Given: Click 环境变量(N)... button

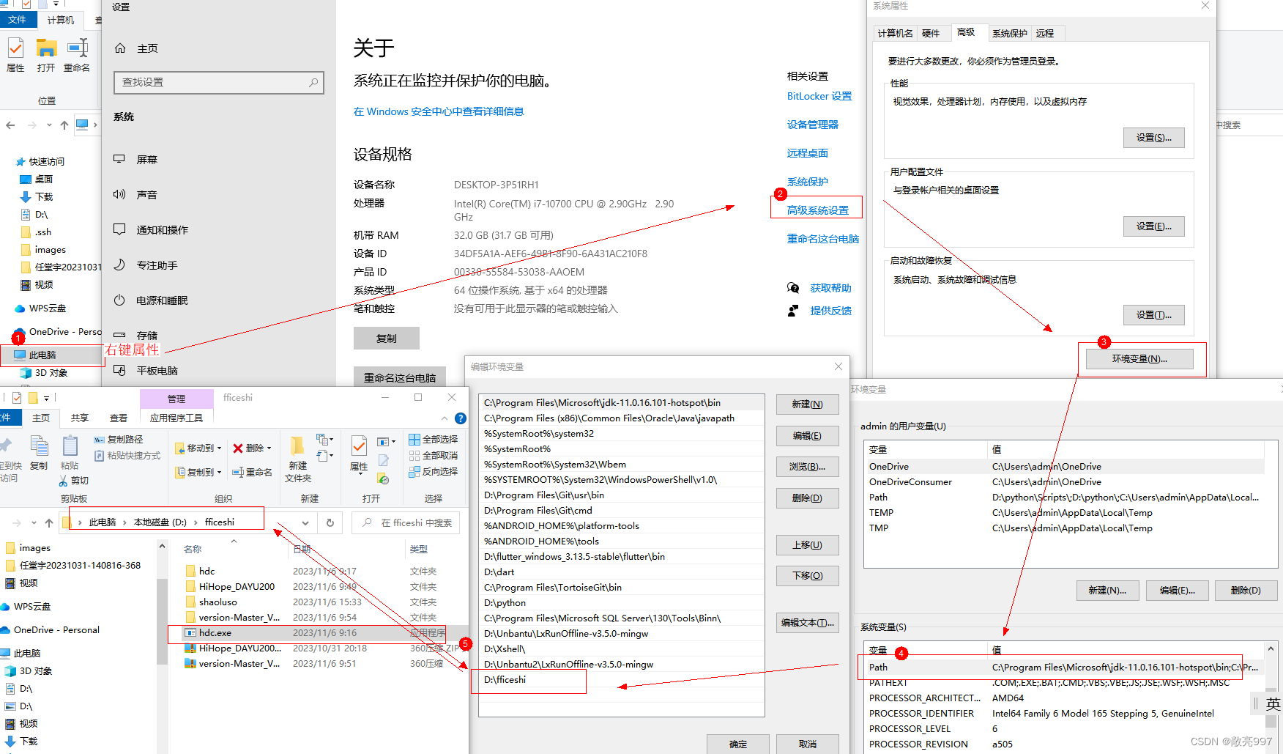Looking at the screenshot, I should (x=1139, y=358).
